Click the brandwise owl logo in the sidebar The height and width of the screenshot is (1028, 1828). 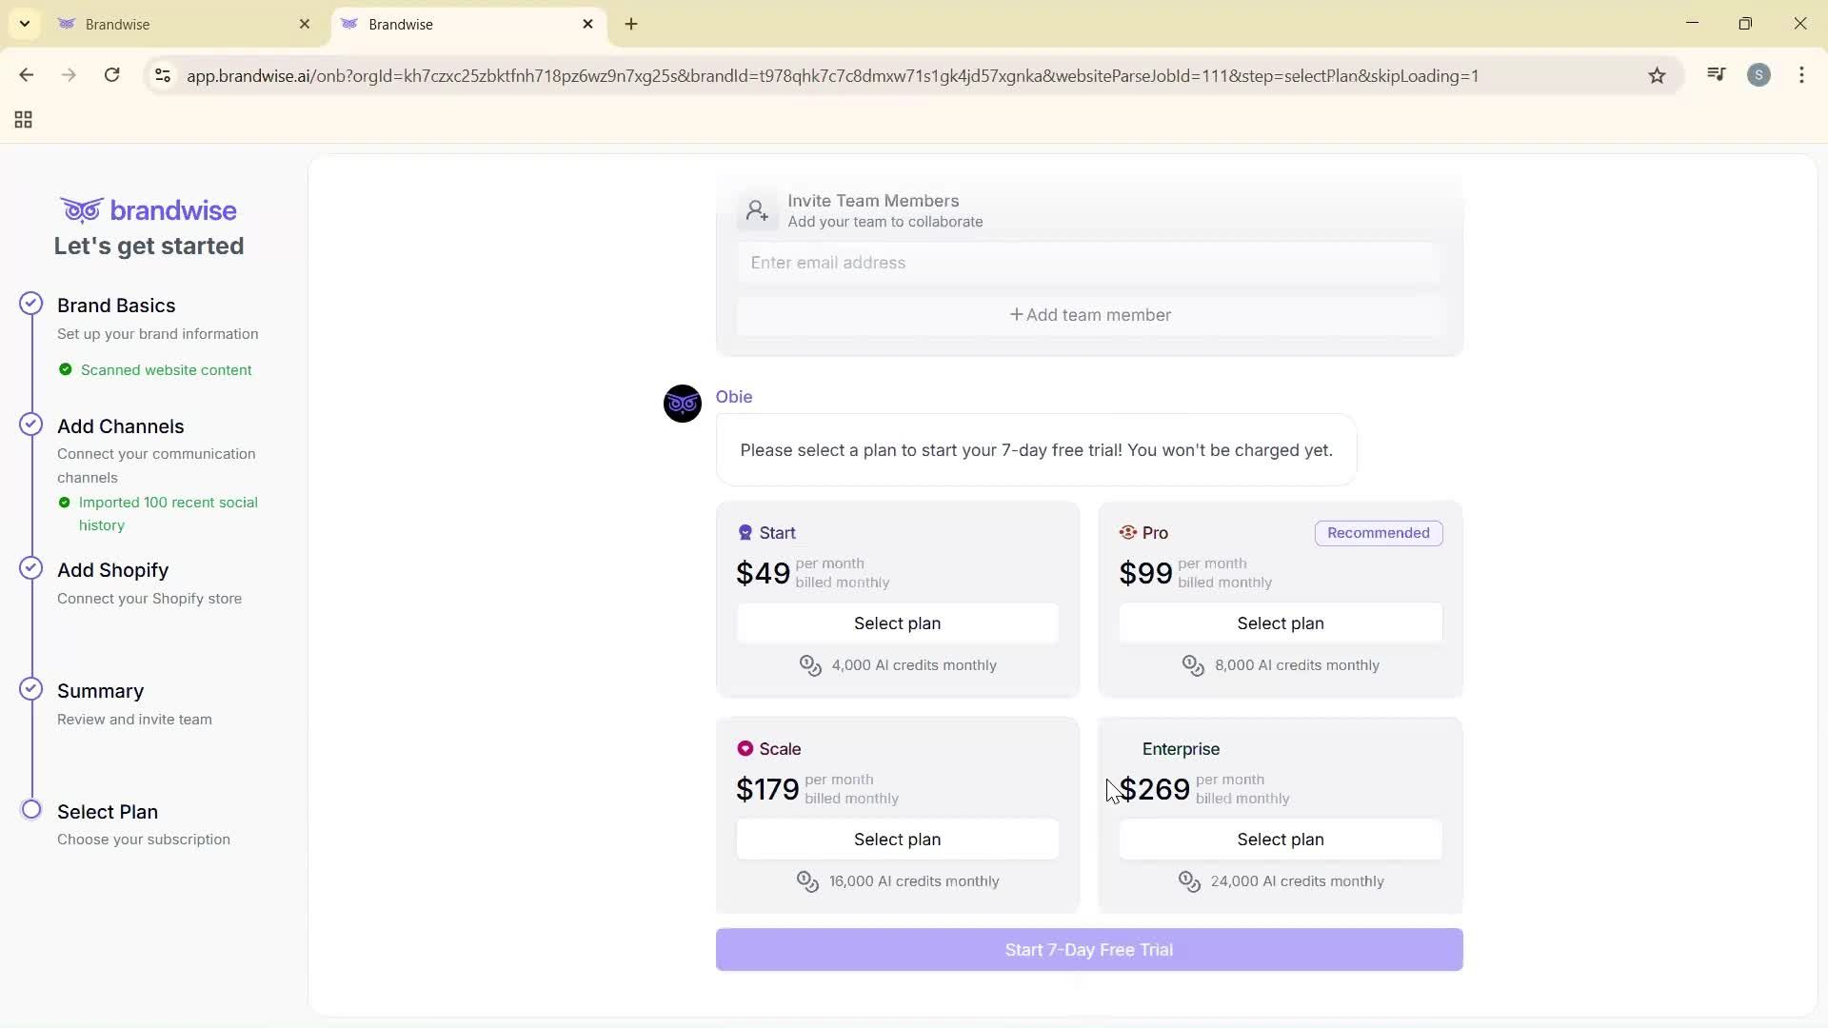click(x=81, y=209)
